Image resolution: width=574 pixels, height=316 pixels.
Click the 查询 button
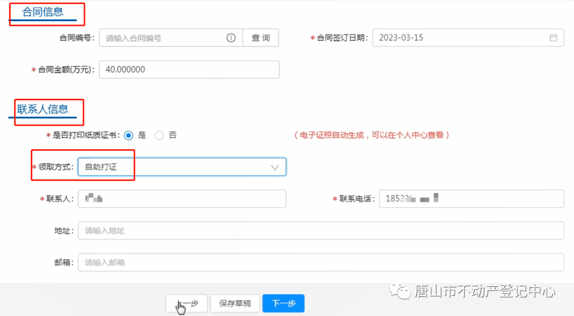coord(260,38)
